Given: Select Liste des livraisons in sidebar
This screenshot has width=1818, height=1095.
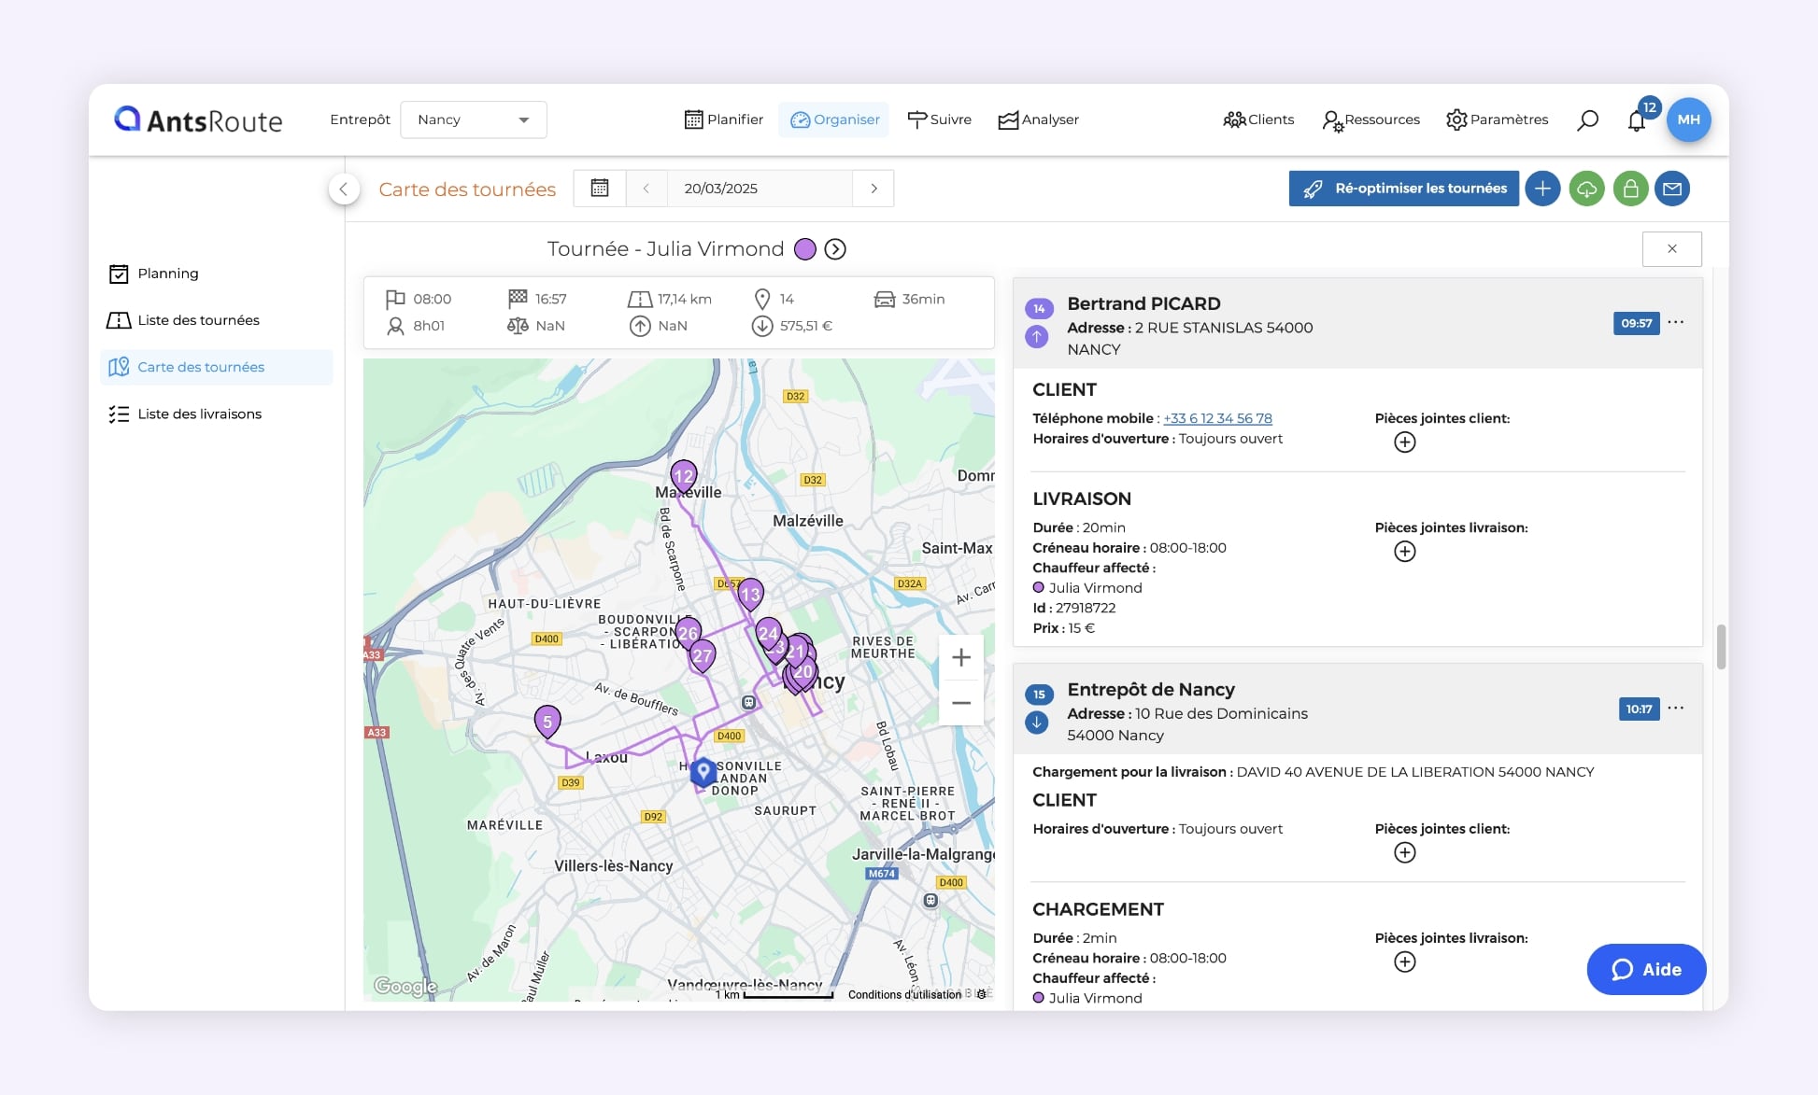Looking at the screenshot, I should point(199,414).
